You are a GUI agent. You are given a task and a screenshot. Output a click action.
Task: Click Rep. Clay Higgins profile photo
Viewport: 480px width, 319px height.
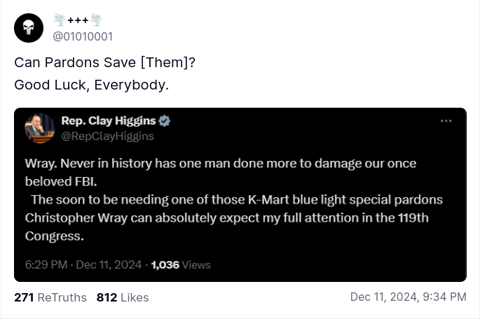pyautogui.click(x=40, y=128)
